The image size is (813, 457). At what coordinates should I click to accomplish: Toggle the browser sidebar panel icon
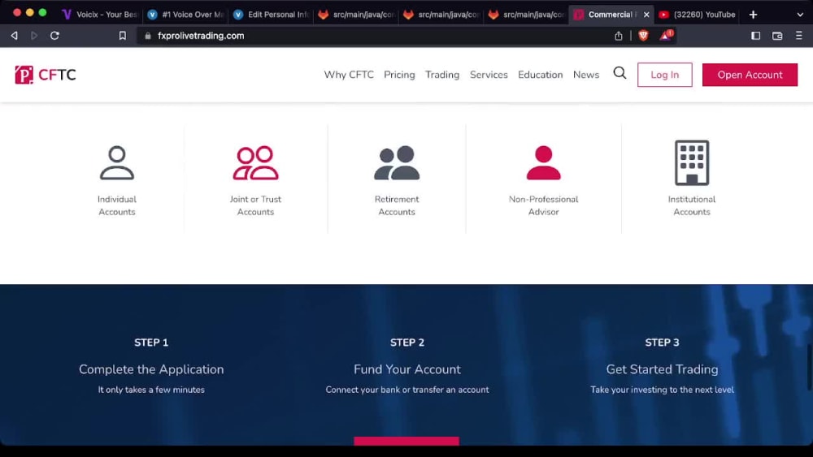(x=755, y=36)
